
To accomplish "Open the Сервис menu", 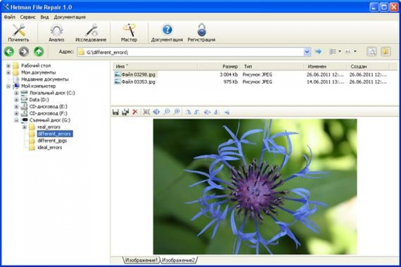I will [28, 17].
